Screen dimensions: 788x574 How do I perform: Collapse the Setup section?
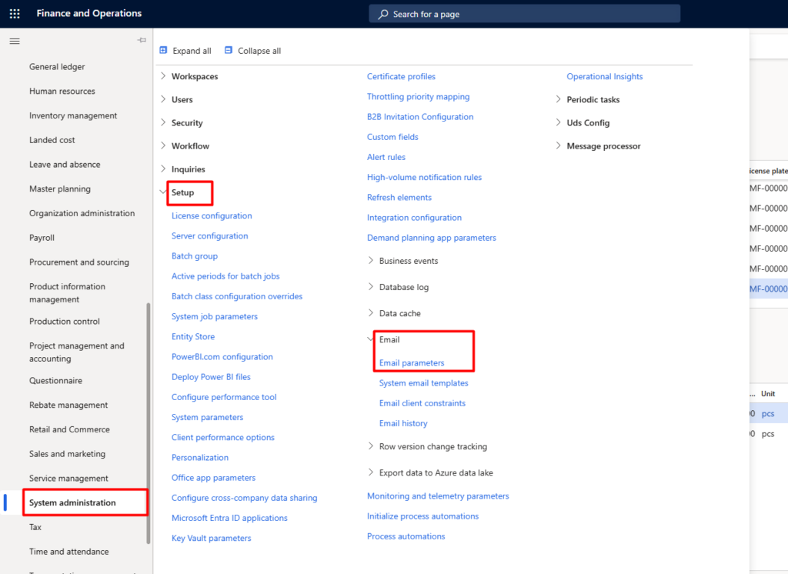(163, 192)
